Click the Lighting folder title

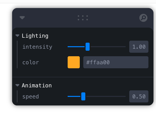pyautogui.click(x=35, y=36)
